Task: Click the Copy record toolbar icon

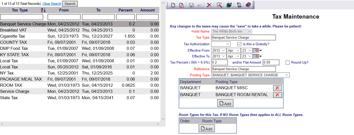Action: point(181,5)
